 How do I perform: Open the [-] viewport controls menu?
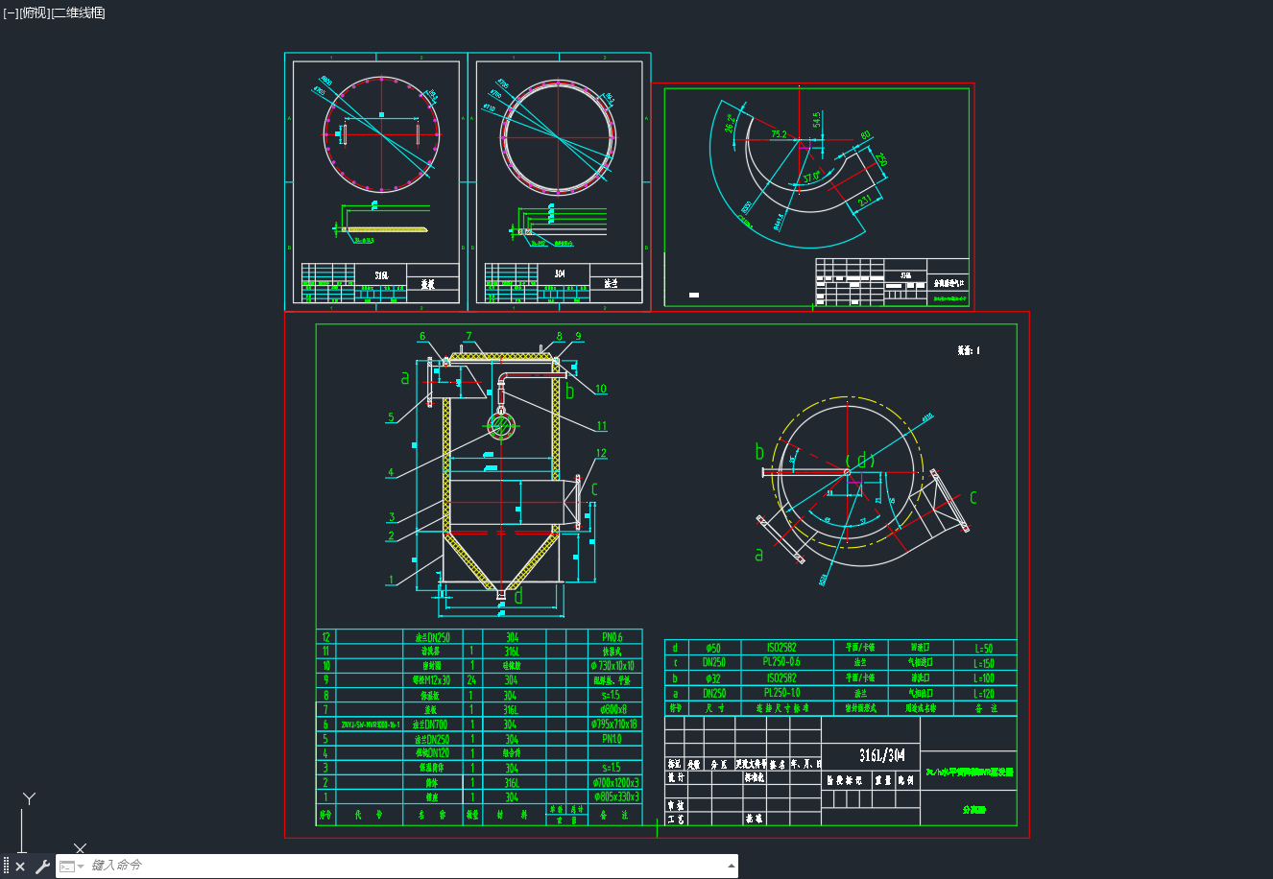[11, 13]
